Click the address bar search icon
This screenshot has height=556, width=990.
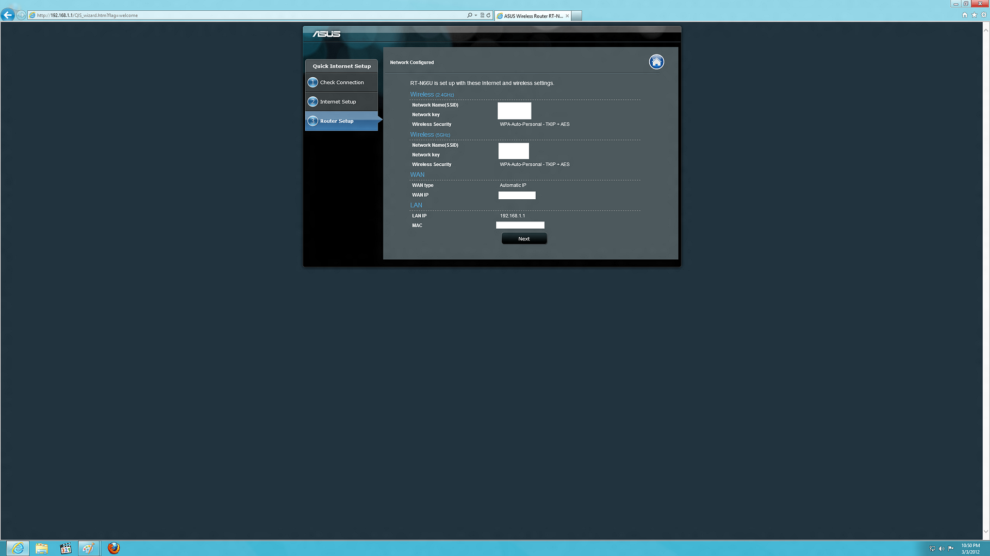click(x=469, y=15)
